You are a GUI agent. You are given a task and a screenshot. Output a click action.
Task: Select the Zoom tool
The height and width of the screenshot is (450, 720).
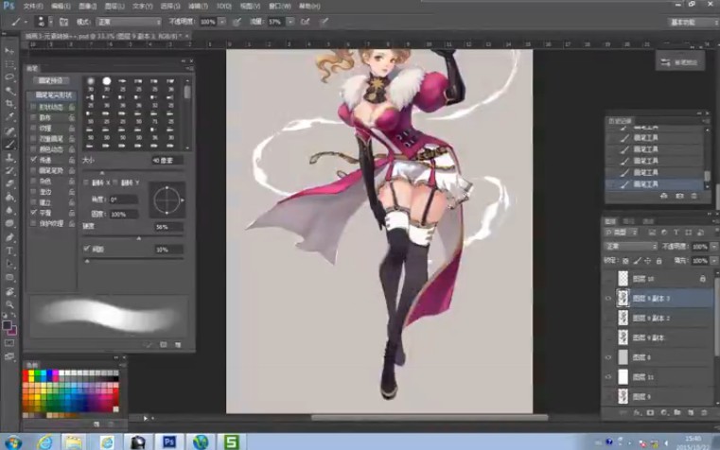[x=9, y=304]
